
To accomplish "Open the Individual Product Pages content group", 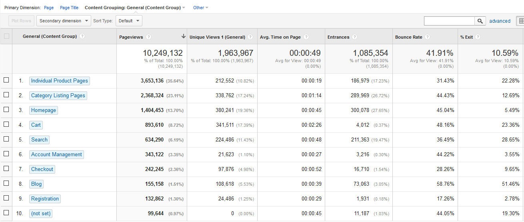I will coord(59,81).
